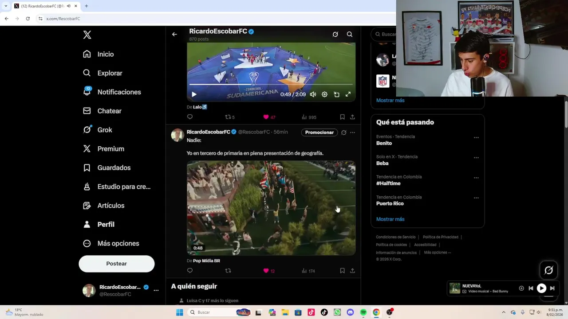
Task: Open Grok from the sidebar
Action: pyautogui.click(x=98, y=130)
